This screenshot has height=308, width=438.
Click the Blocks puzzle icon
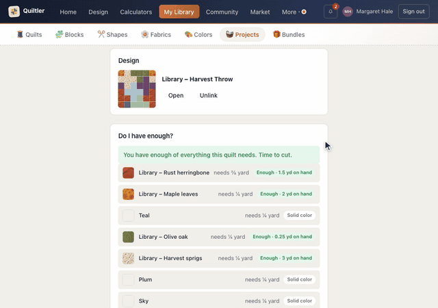point(59,34)
